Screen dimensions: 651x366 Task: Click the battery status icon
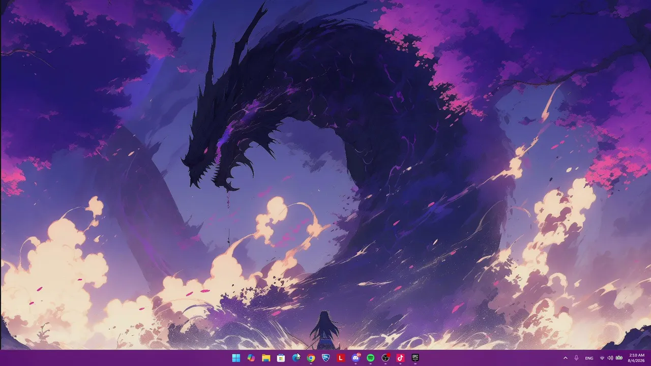619,358
